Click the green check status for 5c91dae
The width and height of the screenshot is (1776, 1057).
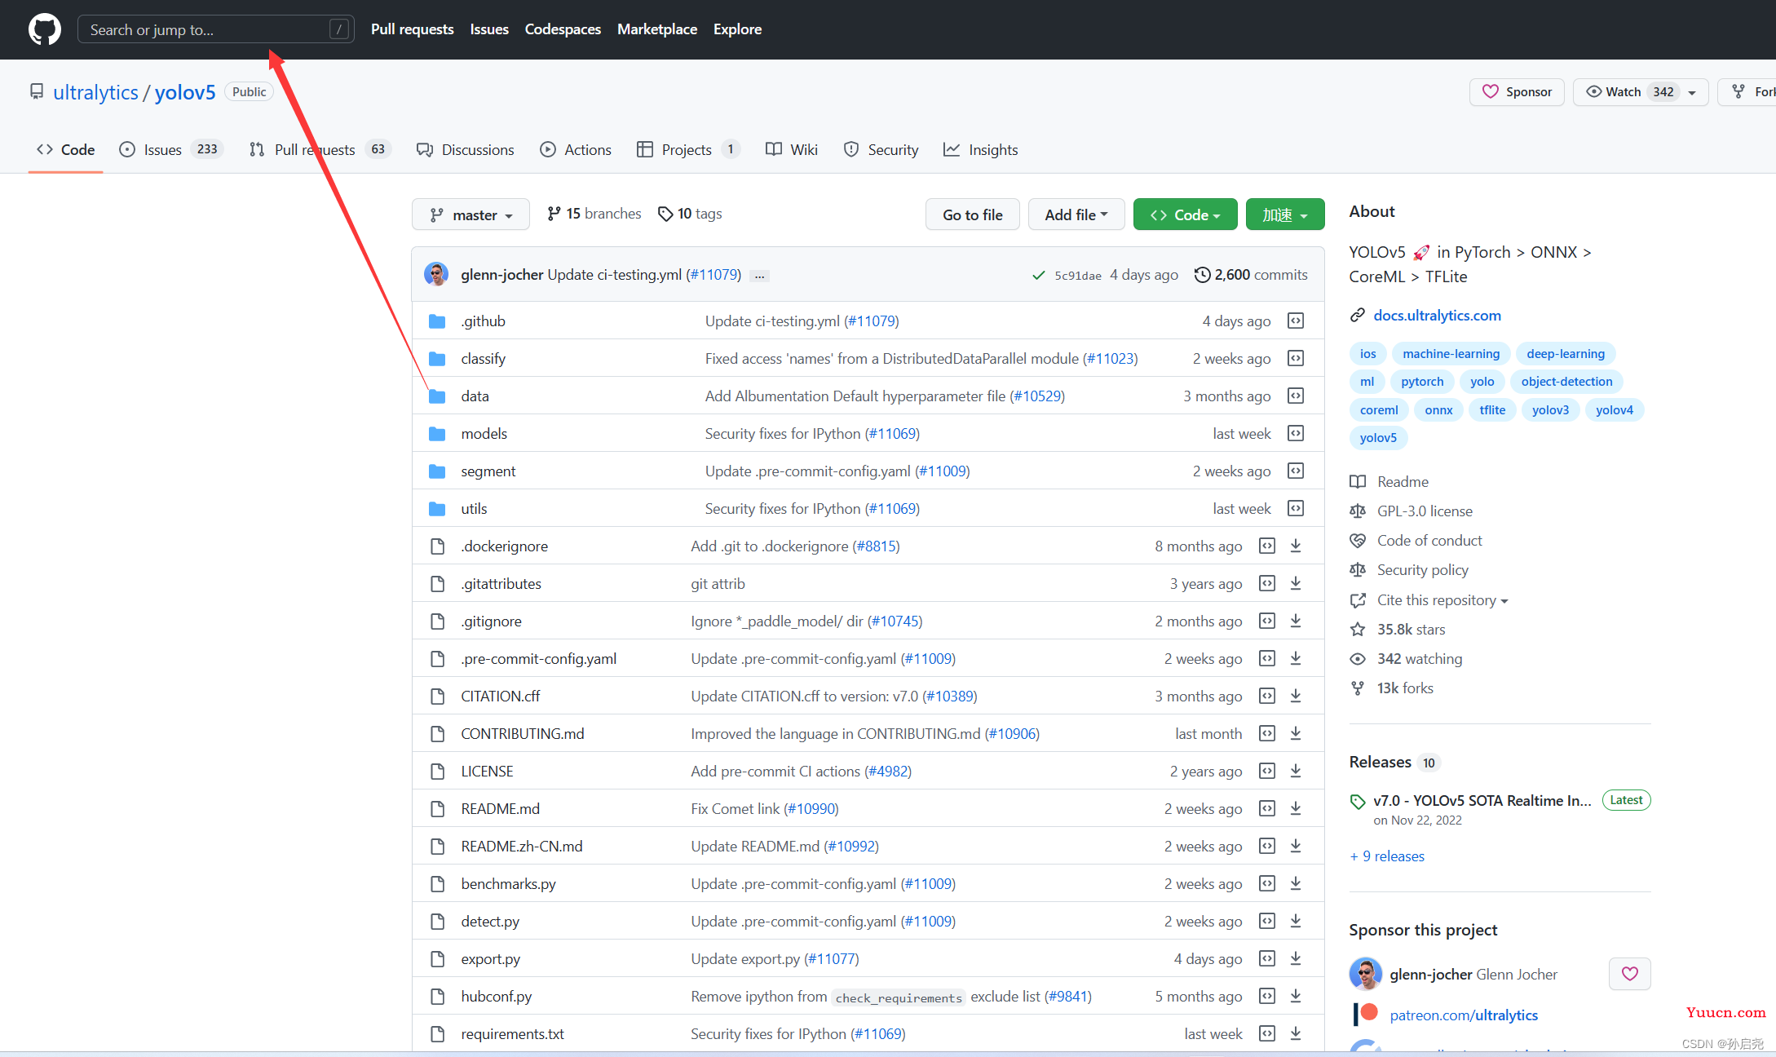click(x=1038, y=276)
